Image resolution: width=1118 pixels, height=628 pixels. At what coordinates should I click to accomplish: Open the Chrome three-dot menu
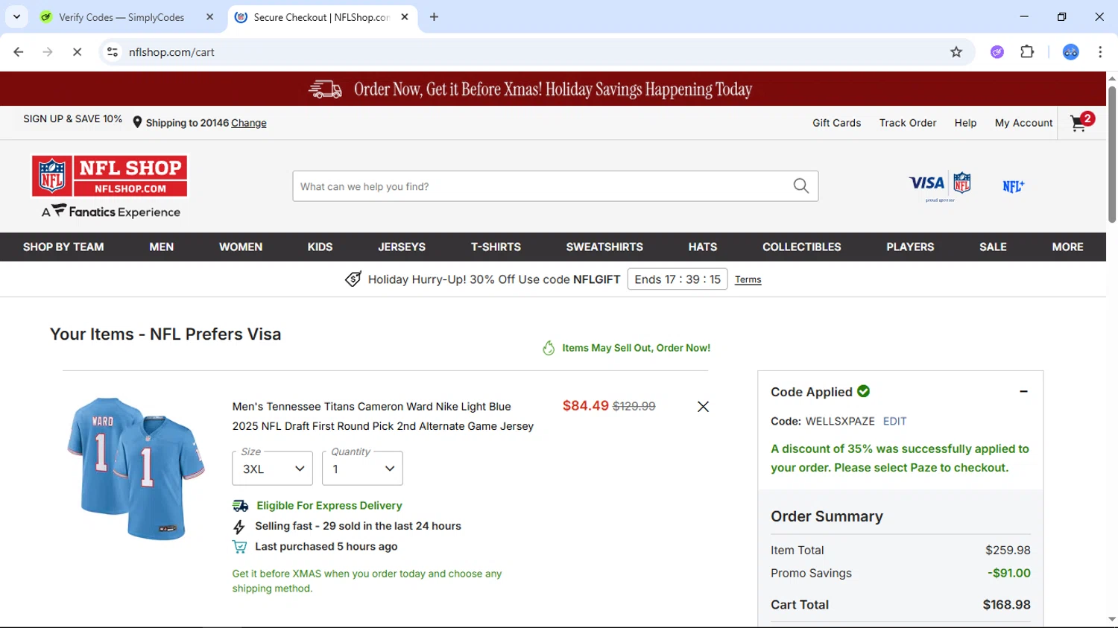(x=1100, y=51)
